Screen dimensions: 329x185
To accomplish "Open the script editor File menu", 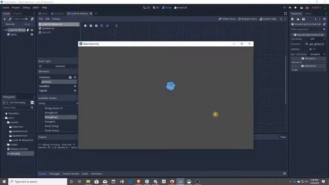I will click(x=41, y=19).
